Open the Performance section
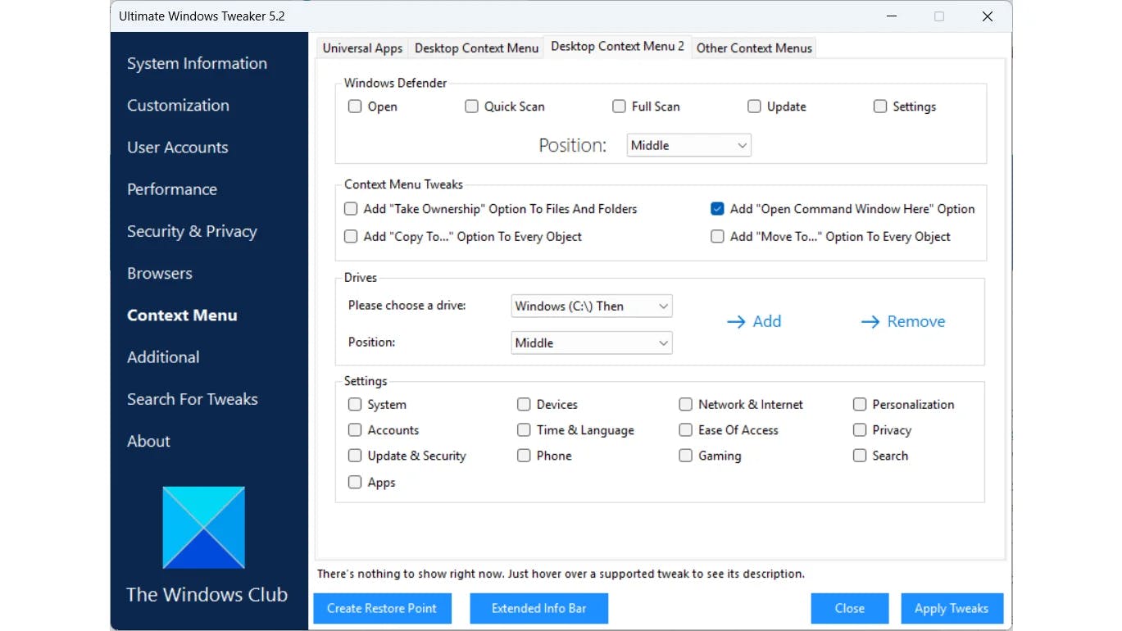The height and width of the screenshot is (631, 1122). [172, 189]
